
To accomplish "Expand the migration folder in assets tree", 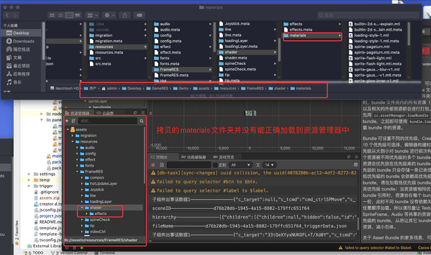I will tap(72, 136).
